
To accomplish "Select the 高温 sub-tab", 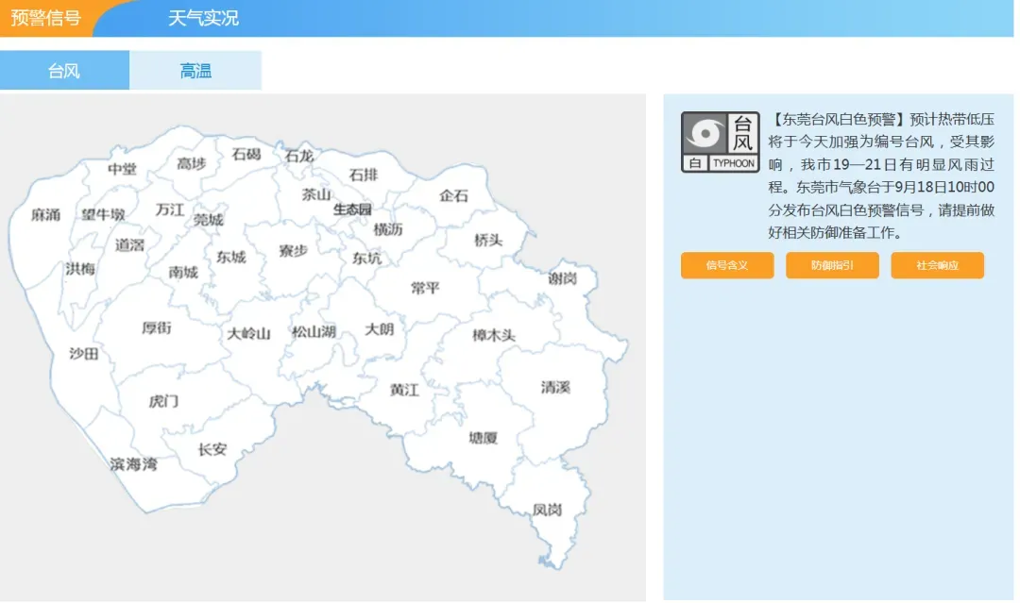I will coord(195,71).
